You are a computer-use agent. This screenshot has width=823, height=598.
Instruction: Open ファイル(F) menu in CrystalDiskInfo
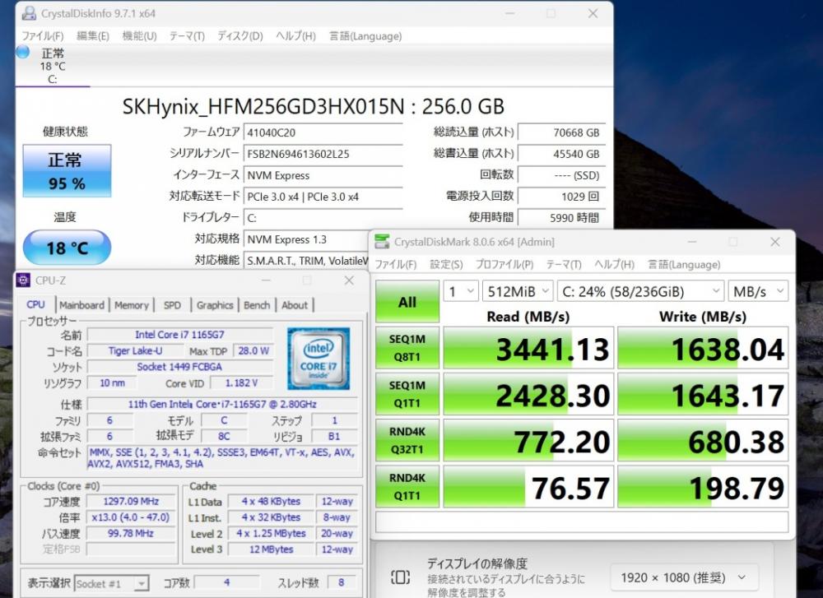43,35
